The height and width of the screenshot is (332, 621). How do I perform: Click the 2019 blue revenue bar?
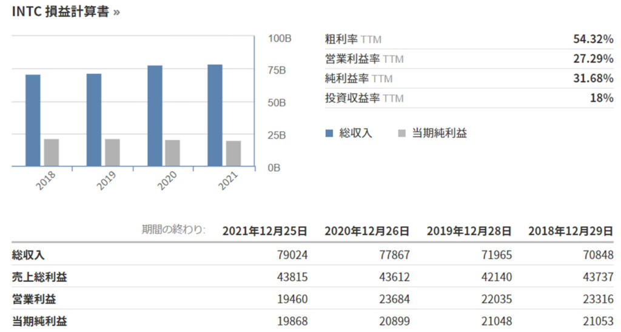(94, 120)
